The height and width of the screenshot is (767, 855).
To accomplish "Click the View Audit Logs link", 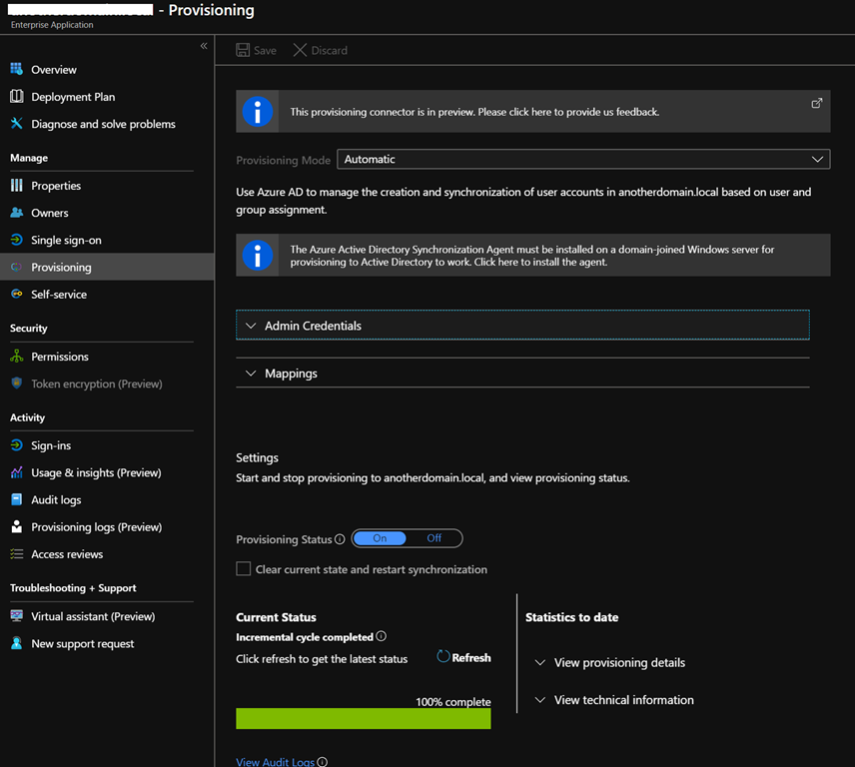I will click(275, 762).
